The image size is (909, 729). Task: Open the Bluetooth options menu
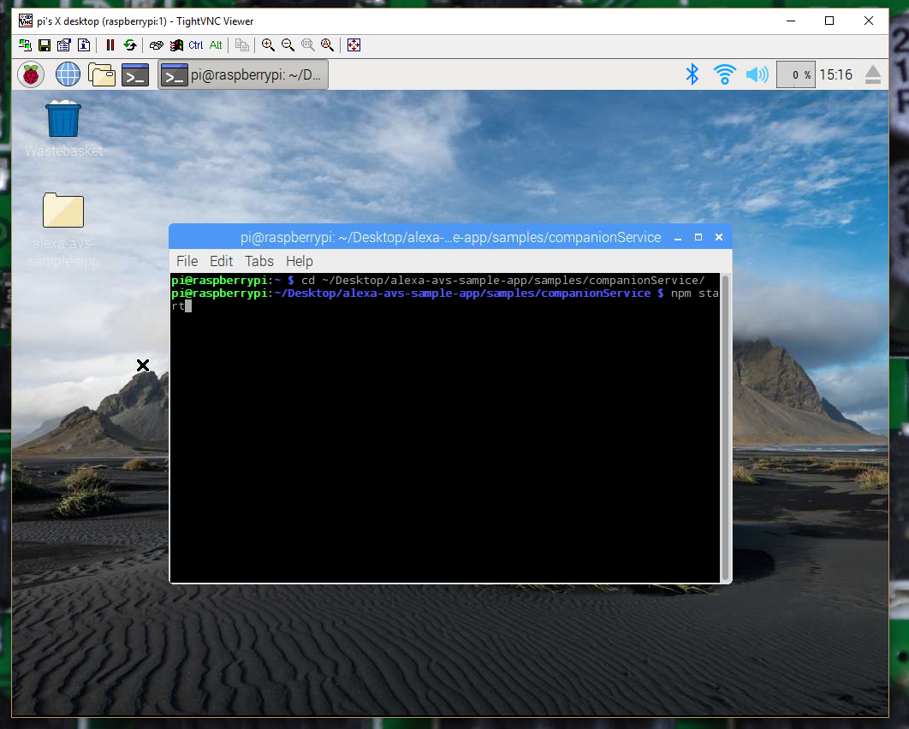coord(692,74)
